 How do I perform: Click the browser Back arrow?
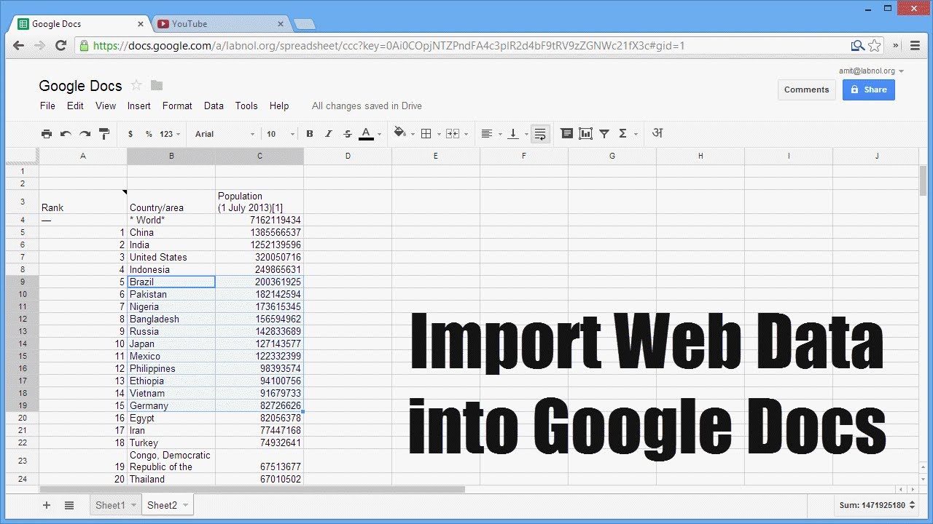point(19,45)
